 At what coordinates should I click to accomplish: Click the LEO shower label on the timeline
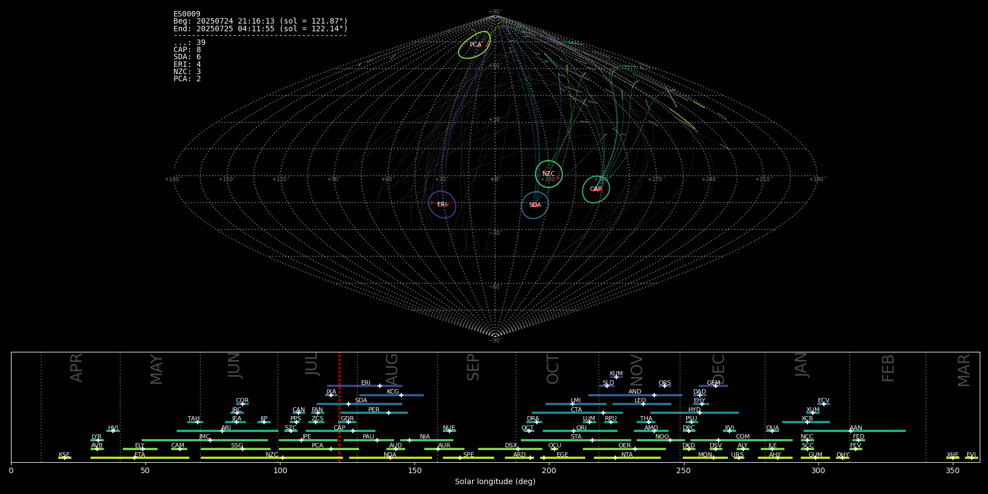pos(640,401)
